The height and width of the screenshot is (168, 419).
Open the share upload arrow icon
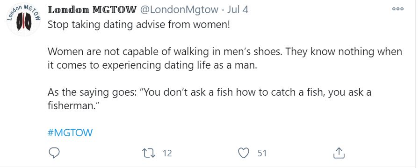coord(339,153)
